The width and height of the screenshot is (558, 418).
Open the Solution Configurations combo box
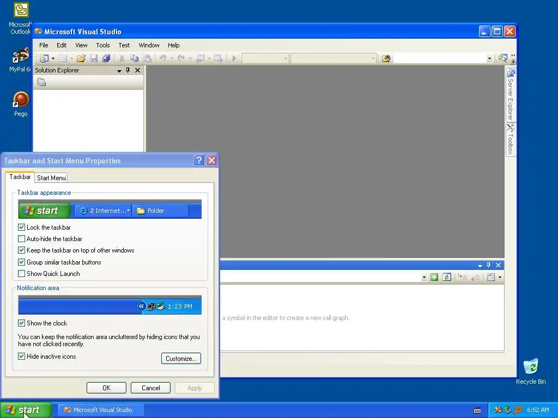tap(265, 58)
